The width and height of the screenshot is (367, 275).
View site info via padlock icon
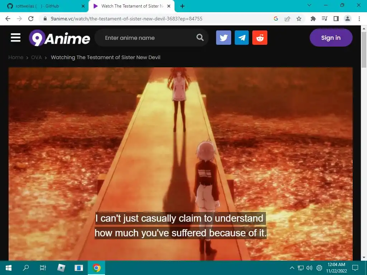pyautogui.click(x=45, y=19)
